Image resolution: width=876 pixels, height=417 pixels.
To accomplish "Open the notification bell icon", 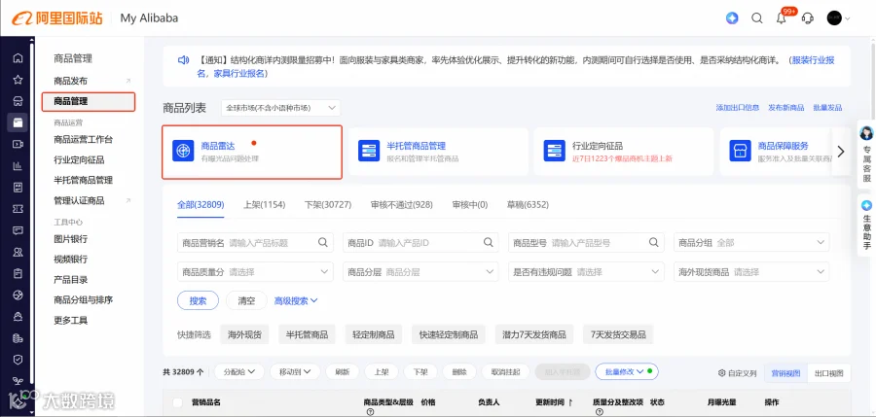I will coord(782,17).
